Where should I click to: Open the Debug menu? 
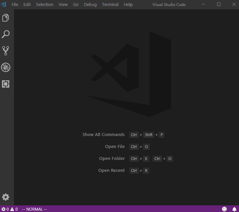(90, 5)
